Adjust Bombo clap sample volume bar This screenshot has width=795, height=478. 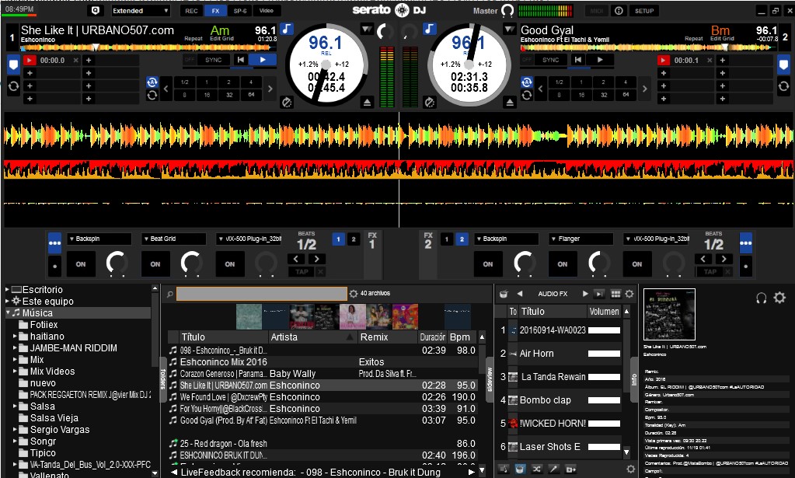click(604, 400)
